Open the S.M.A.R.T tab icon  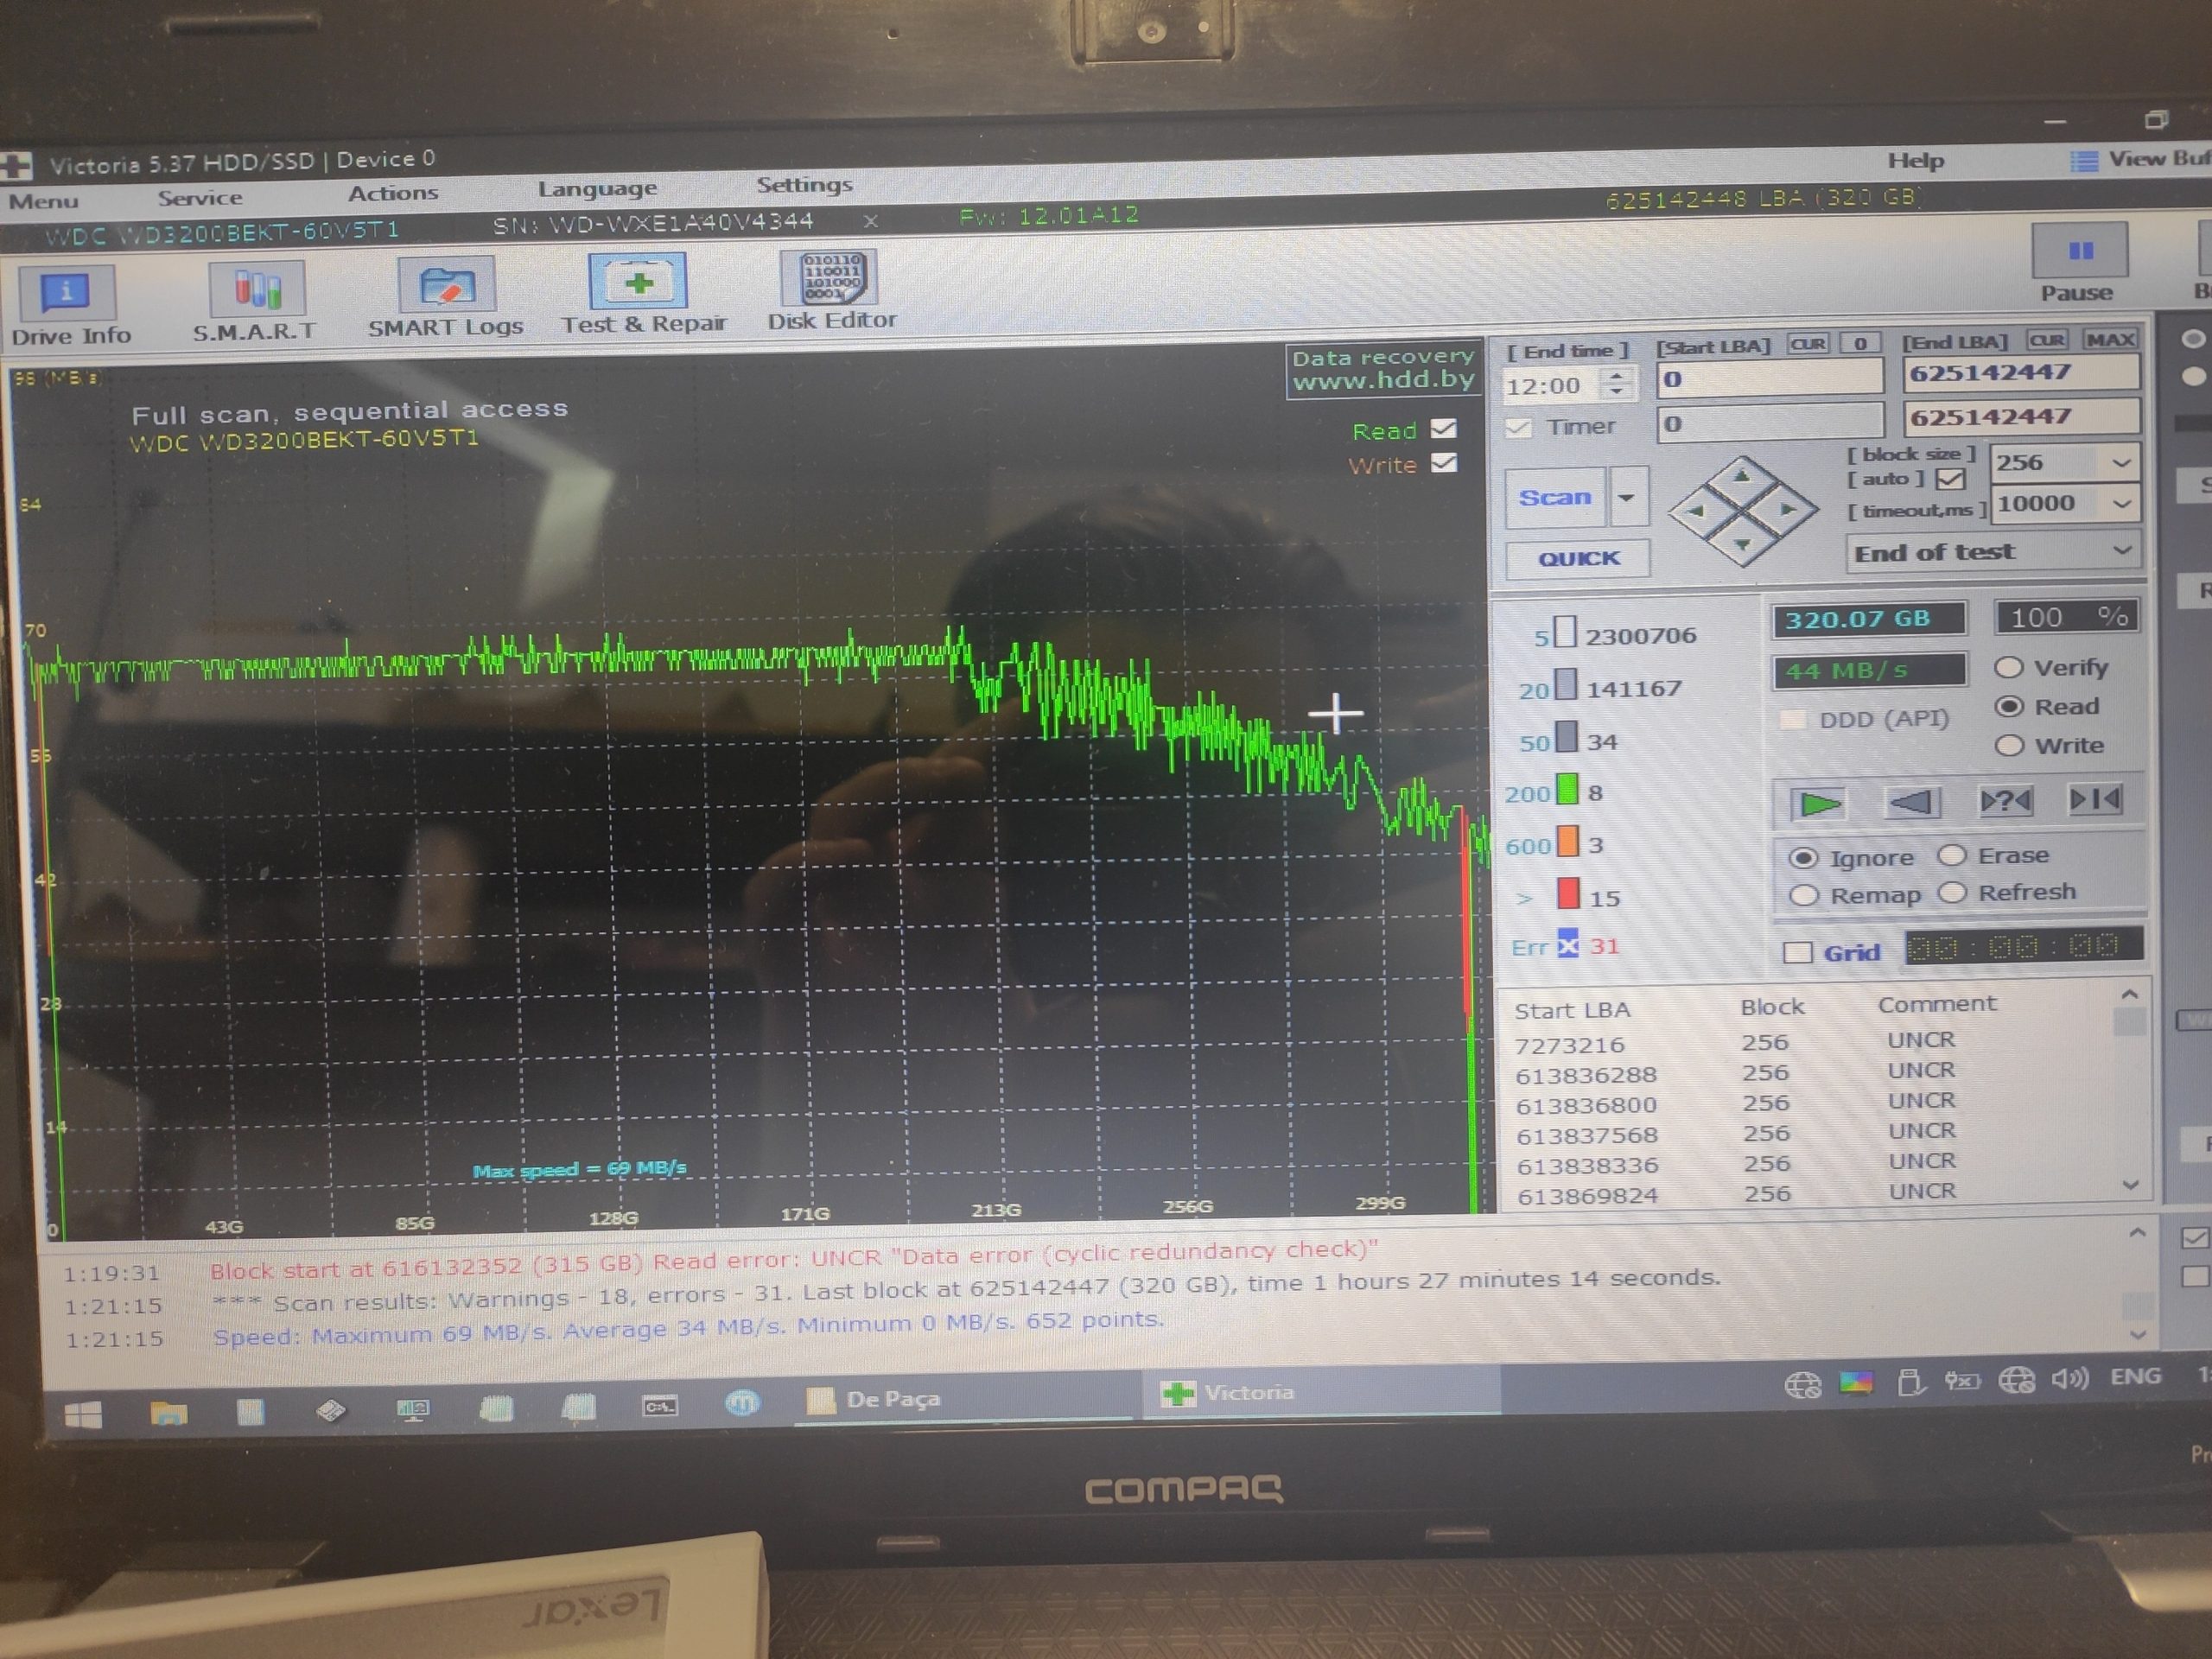click(x=256, y=290)
